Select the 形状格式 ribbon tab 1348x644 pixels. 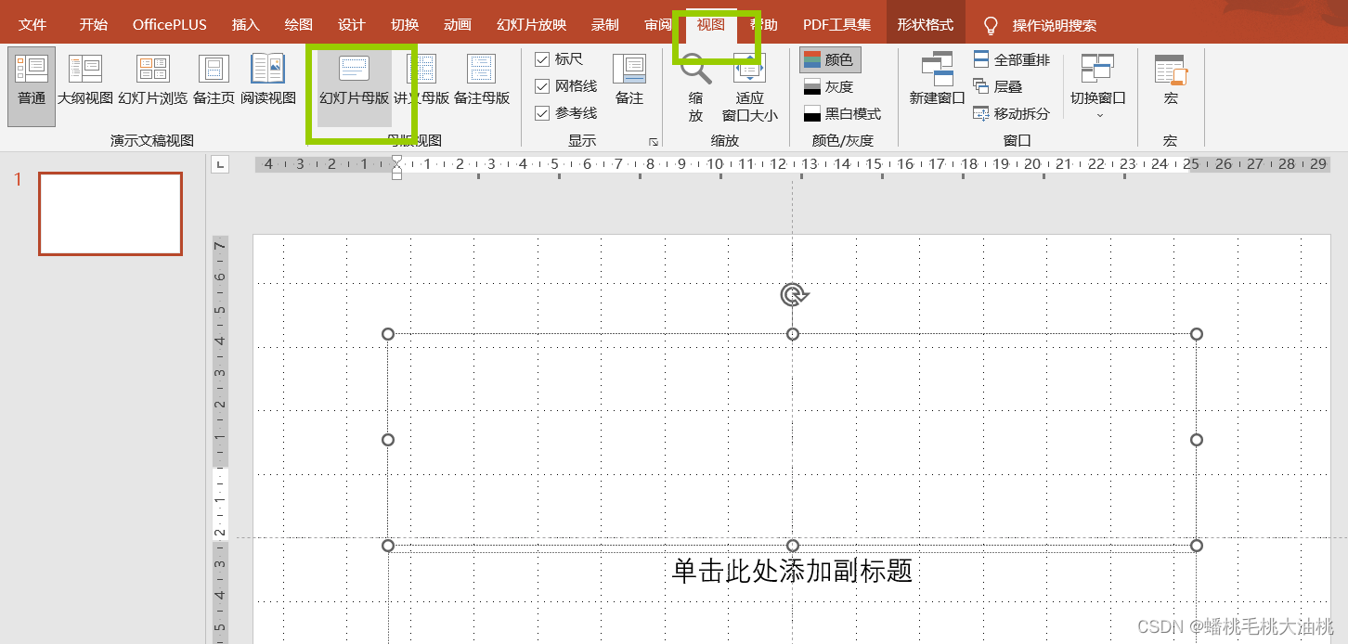[x=925, y=24]
